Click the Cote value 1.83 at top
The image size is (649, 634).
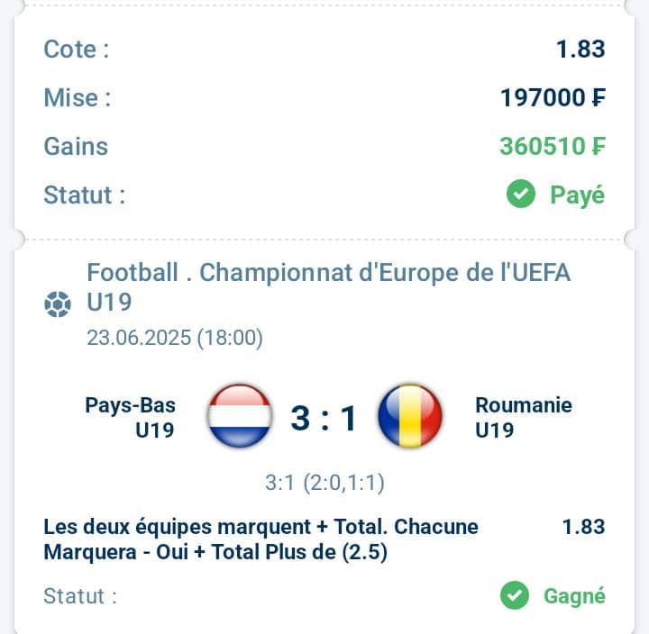tap(580, 50)
